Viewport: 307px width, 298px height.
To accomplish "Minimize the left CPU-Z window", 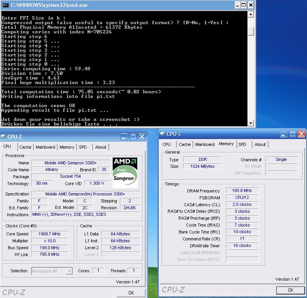I will [124, 137].
